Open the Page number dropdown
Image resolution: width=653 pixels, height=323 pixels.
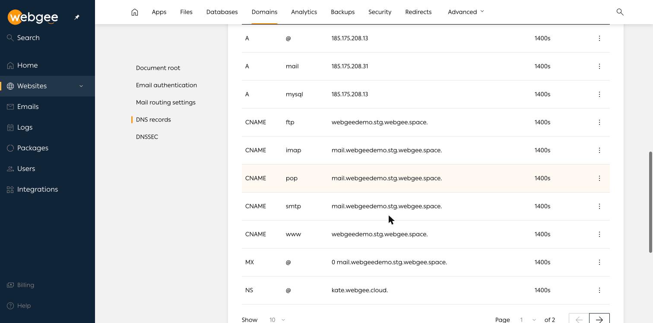pyautogui.click(x=528, y=320)
